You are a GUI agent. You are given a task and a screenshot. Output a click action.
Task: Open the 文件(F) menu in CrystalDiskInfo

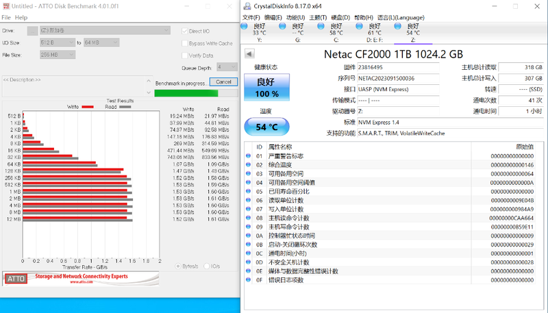point(251,18)
